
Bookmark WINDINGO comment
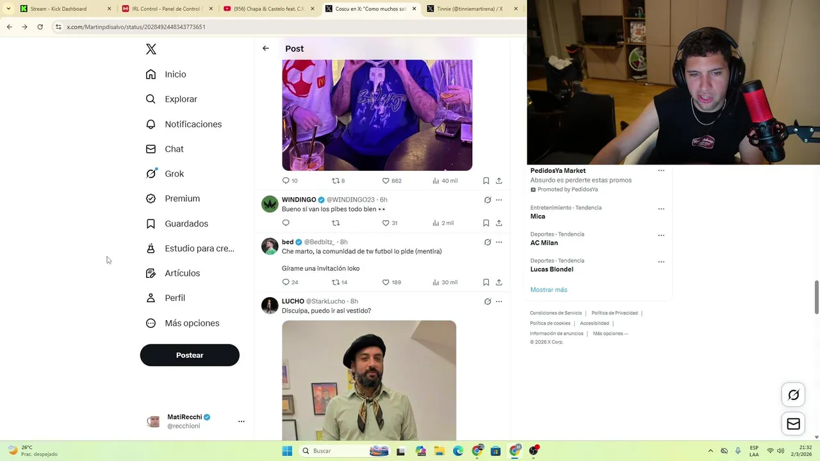click(486, 223)
